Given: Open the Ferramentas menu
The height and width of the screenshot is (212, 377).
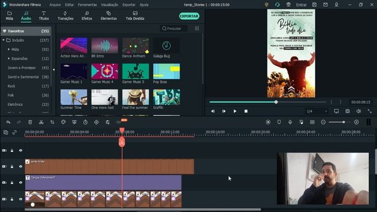Looking at the screenshot, I should pyautogui.click(x=87, y=5).
